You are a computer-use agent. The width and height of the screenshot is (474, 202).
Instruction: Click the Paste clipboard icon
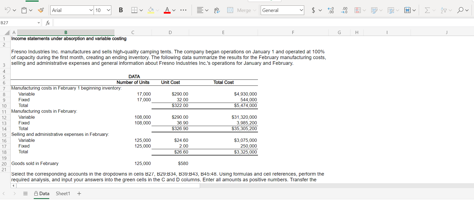[x=24, y=10]
